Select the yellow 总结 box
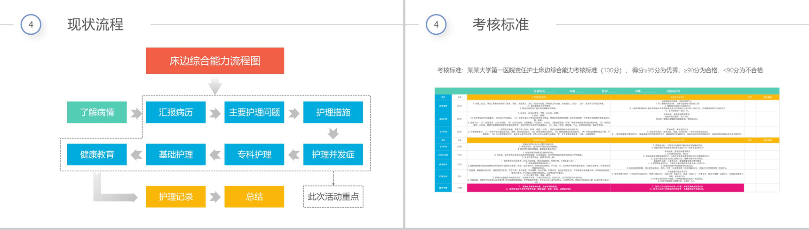 coord(254,197)
